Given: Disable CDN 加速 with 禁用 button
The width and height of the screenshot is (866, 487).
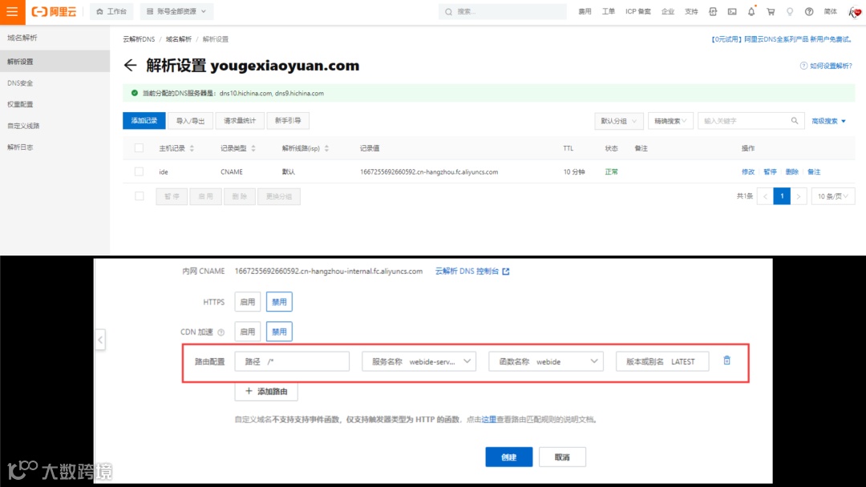Looking at the screenshot, I should point(279,331).
